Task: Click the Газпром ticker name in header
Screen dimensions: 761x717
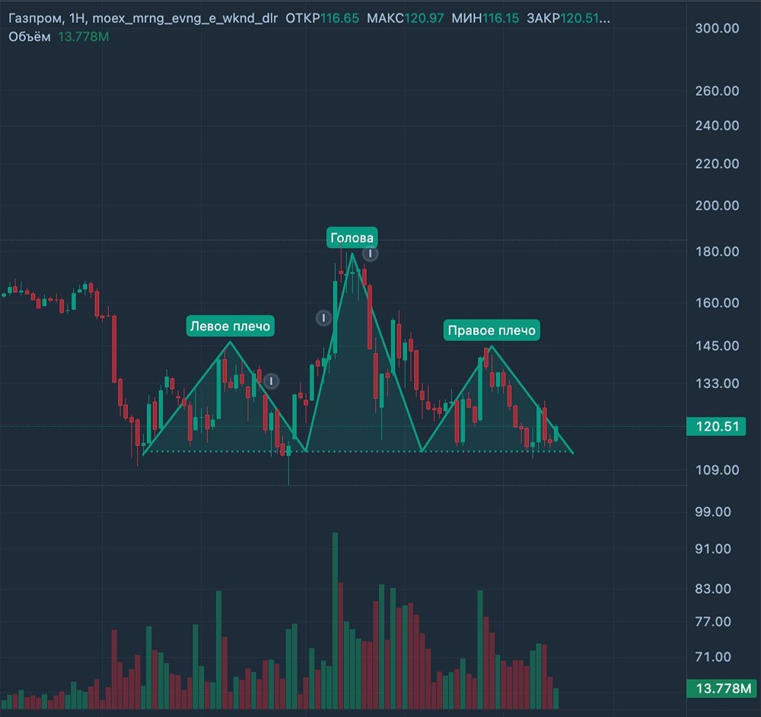Action: [36, 19]
